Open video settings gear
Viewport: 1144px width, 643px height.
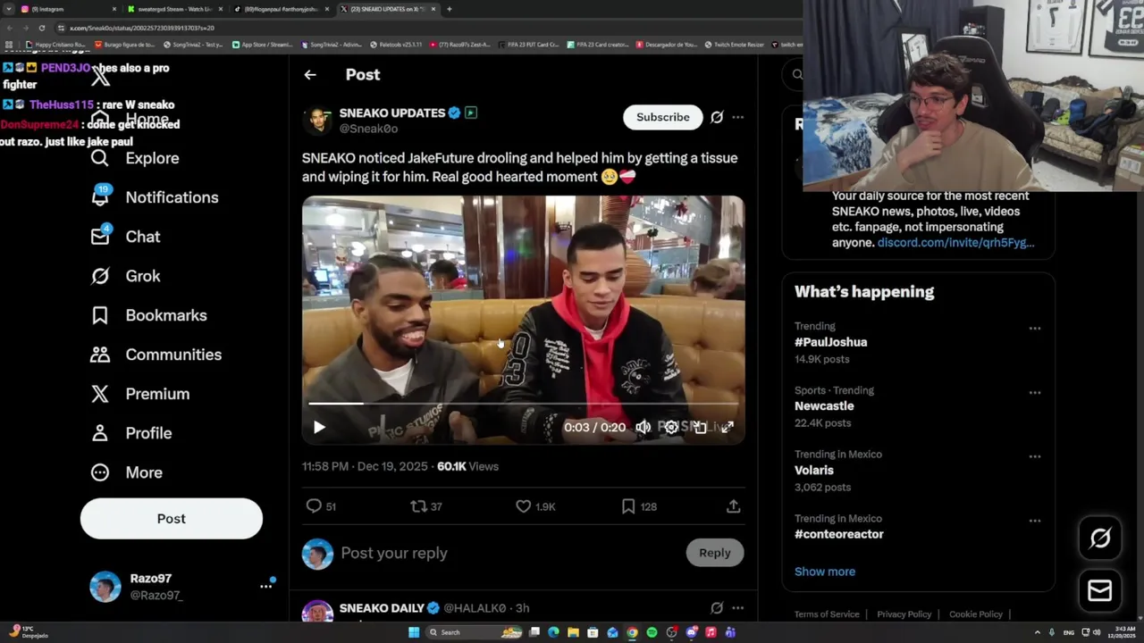pyautogui.click(x=671, y=428)
